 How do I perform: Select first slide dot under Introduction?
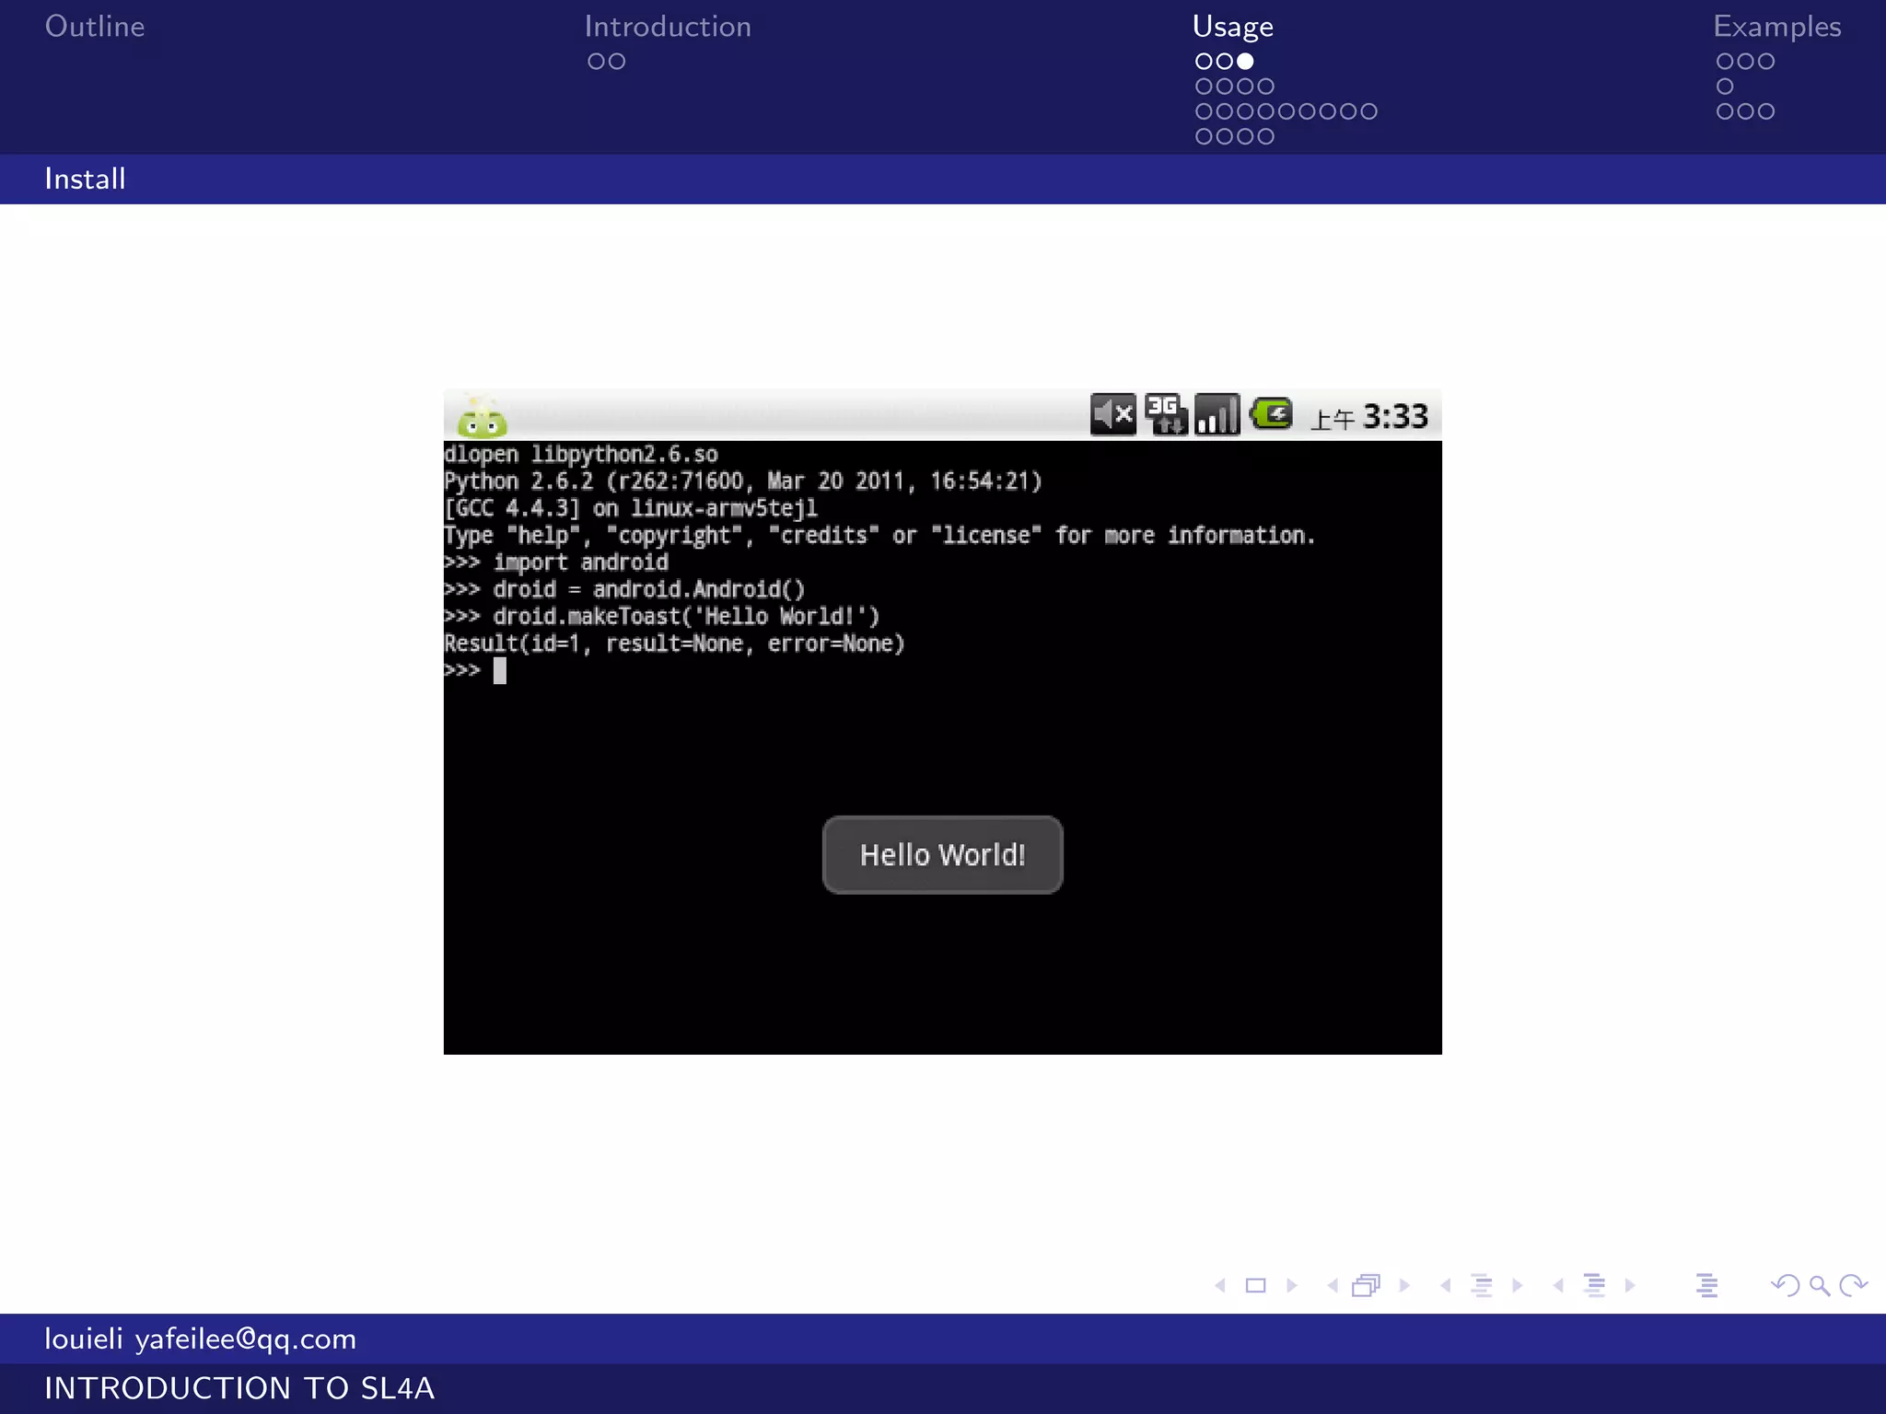[596, 62]
